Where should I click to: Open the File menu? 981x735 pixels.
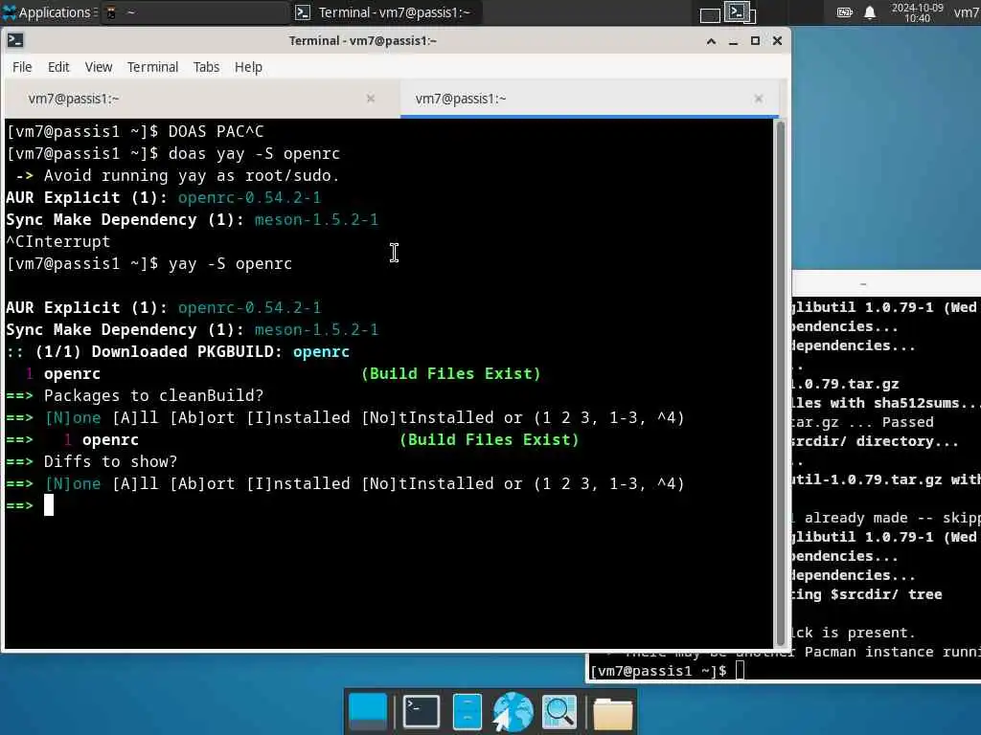coord(22,67)
